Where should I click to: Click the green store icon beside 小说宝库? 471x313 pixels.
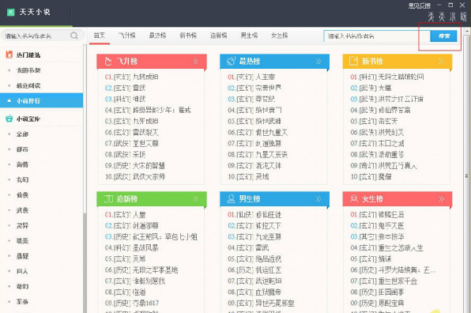click(x=9, y=119)
